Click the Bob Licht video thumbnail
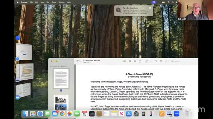Screen dimensions: 213x119 point(195,10)
